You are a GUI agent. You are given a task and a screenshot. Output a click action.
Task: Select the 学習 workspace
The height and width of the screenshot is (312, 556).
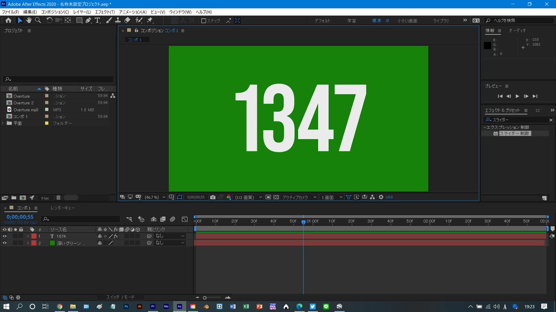pyautogui.click(x=352, y=21)
